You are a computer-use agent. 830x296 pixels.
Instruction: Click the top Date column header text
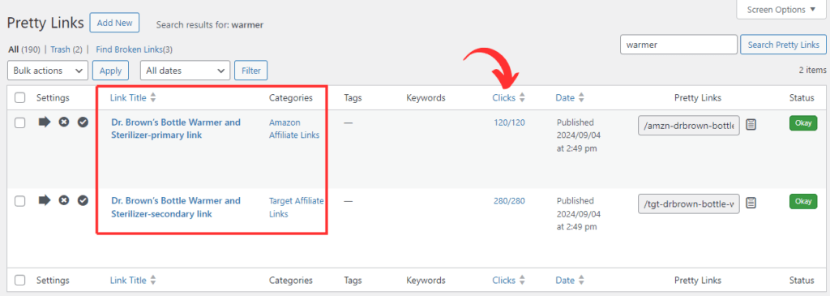point(565,97)
